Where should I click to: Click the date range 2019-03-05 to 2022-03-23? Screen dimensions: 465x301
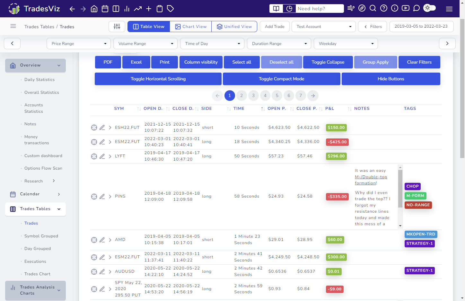point(421,27)
